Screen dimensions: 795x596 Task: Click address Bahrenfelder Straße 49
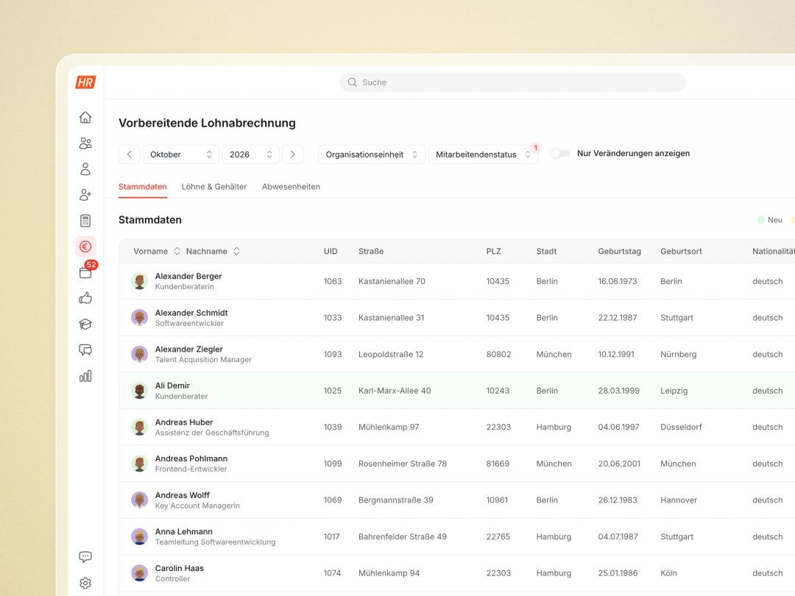click(403, 536)
